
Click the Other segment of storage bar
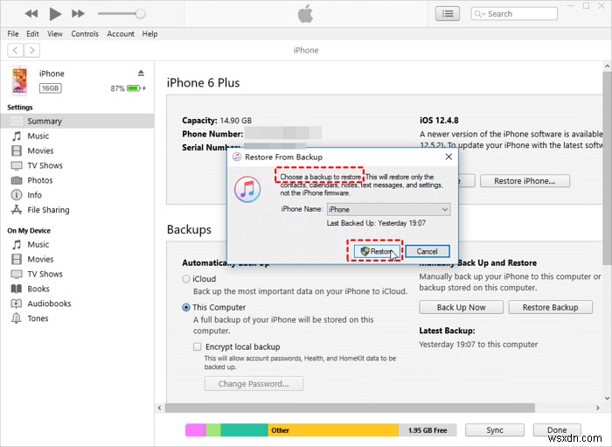(333, 430)
